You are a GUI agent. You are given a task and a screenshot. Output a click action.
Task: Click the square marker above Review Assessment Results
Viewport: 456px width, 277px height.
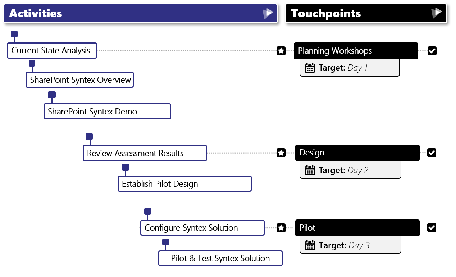(90, 137)
